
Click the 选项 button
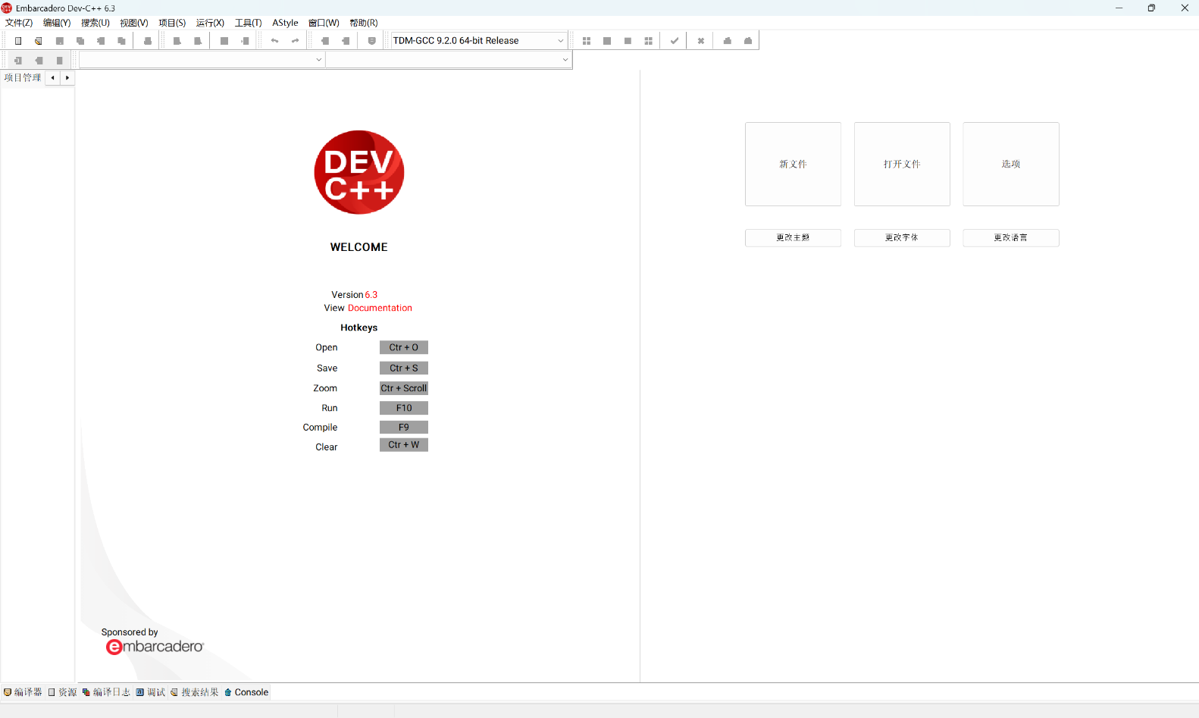pyautogui.click(x=1011, y=164)
